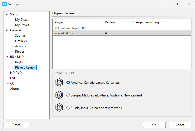
Task: Click the Region A hexagon icon
Action: (x=59, y=82)
